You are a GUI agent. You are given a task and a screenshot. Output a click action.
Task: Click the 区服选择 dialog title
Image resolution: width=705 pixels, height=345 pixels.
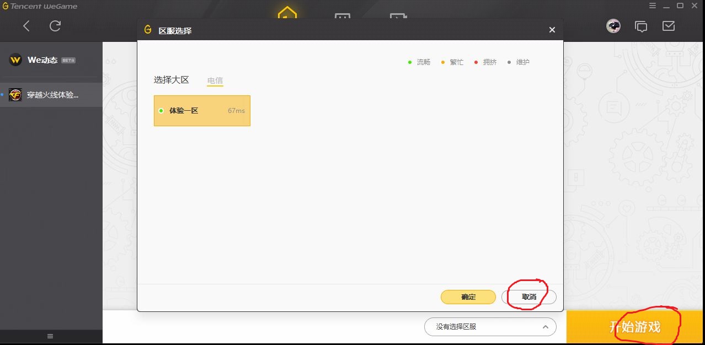tap(175, 30)
